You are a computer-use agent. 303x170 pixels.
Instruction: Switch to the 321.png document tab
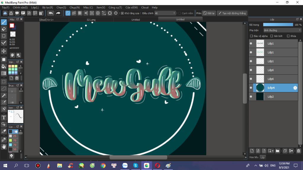[x=91, y=20]
